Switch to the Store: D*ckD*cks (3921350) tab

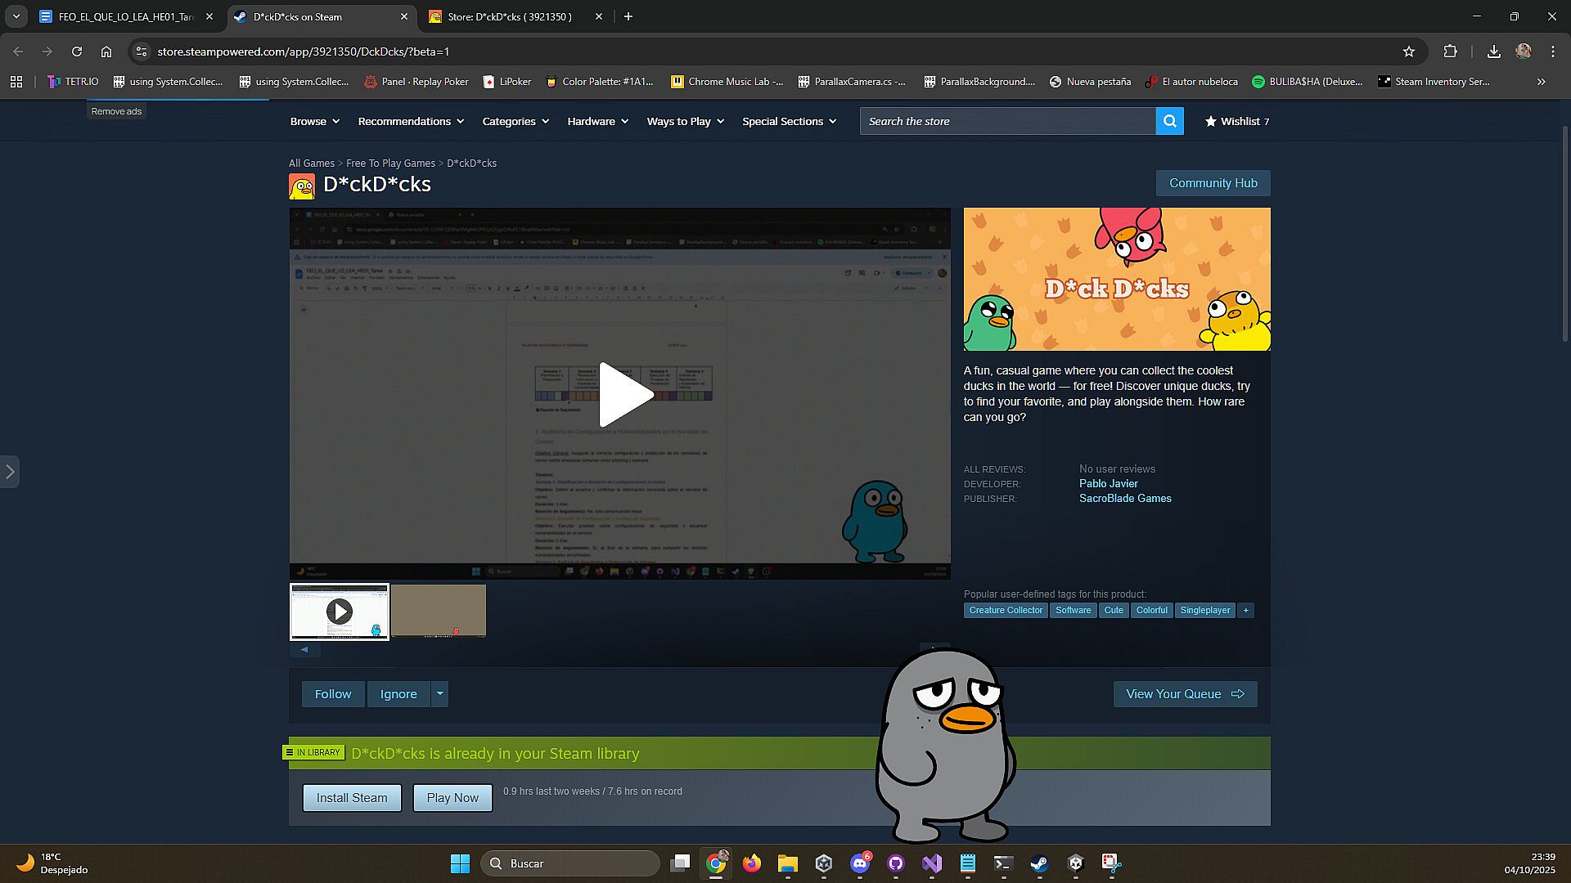pos(509,16)
